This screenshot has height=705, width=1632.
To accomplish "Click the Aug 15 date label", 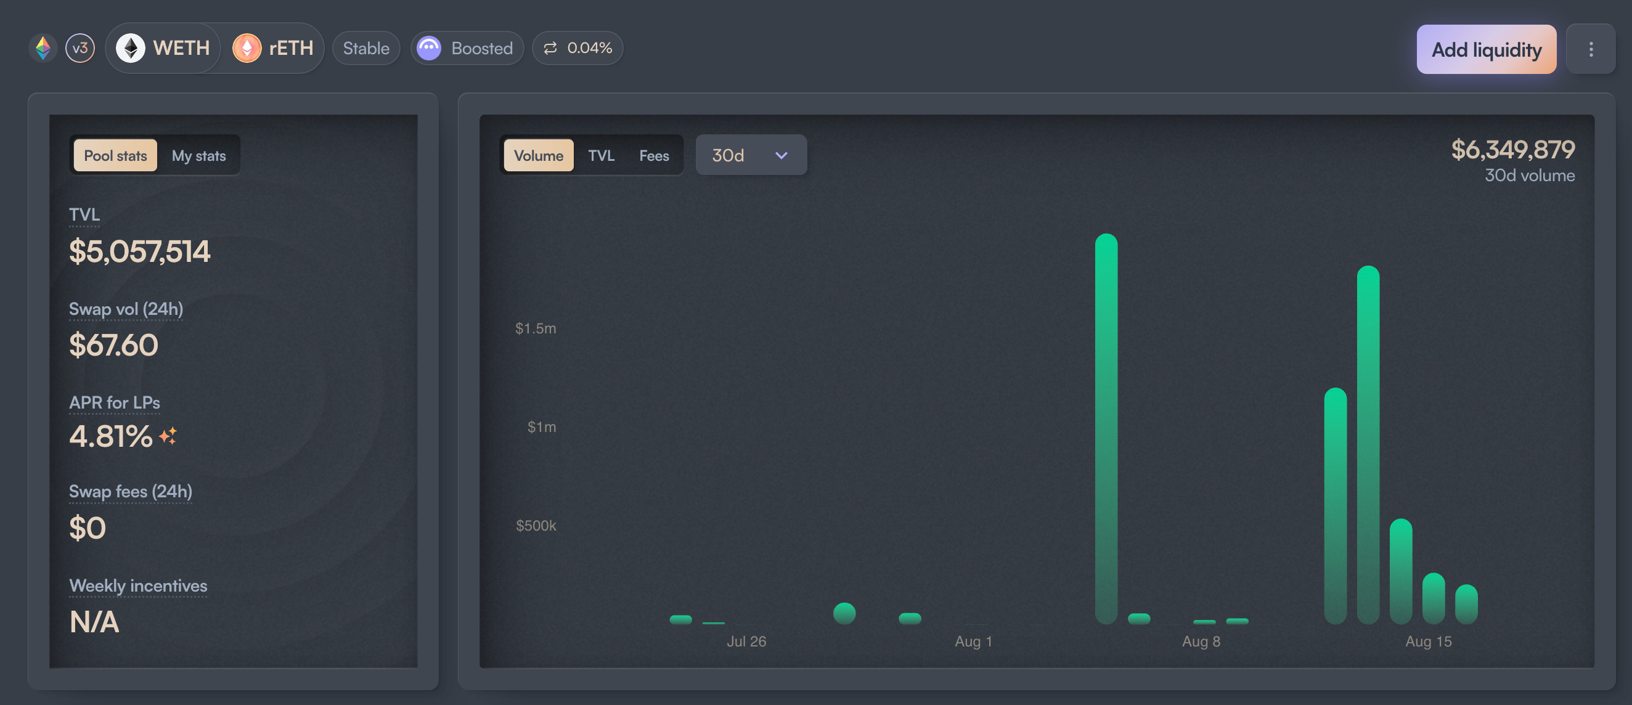I will click(x=1428, y=641).
